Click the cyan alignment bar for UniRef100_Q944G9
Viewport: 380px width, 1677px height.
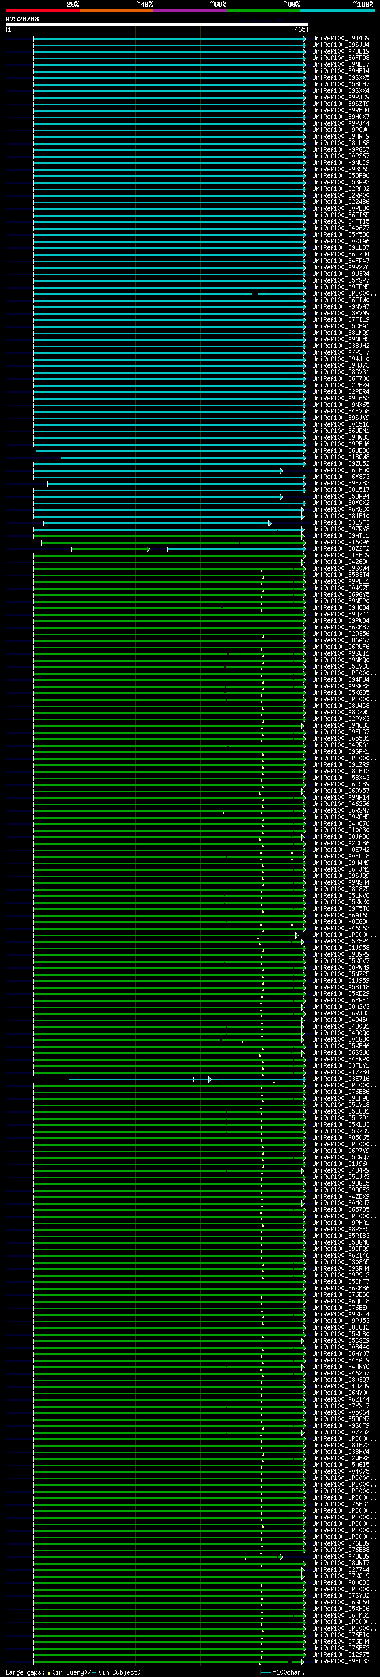[x=170, y=39]
